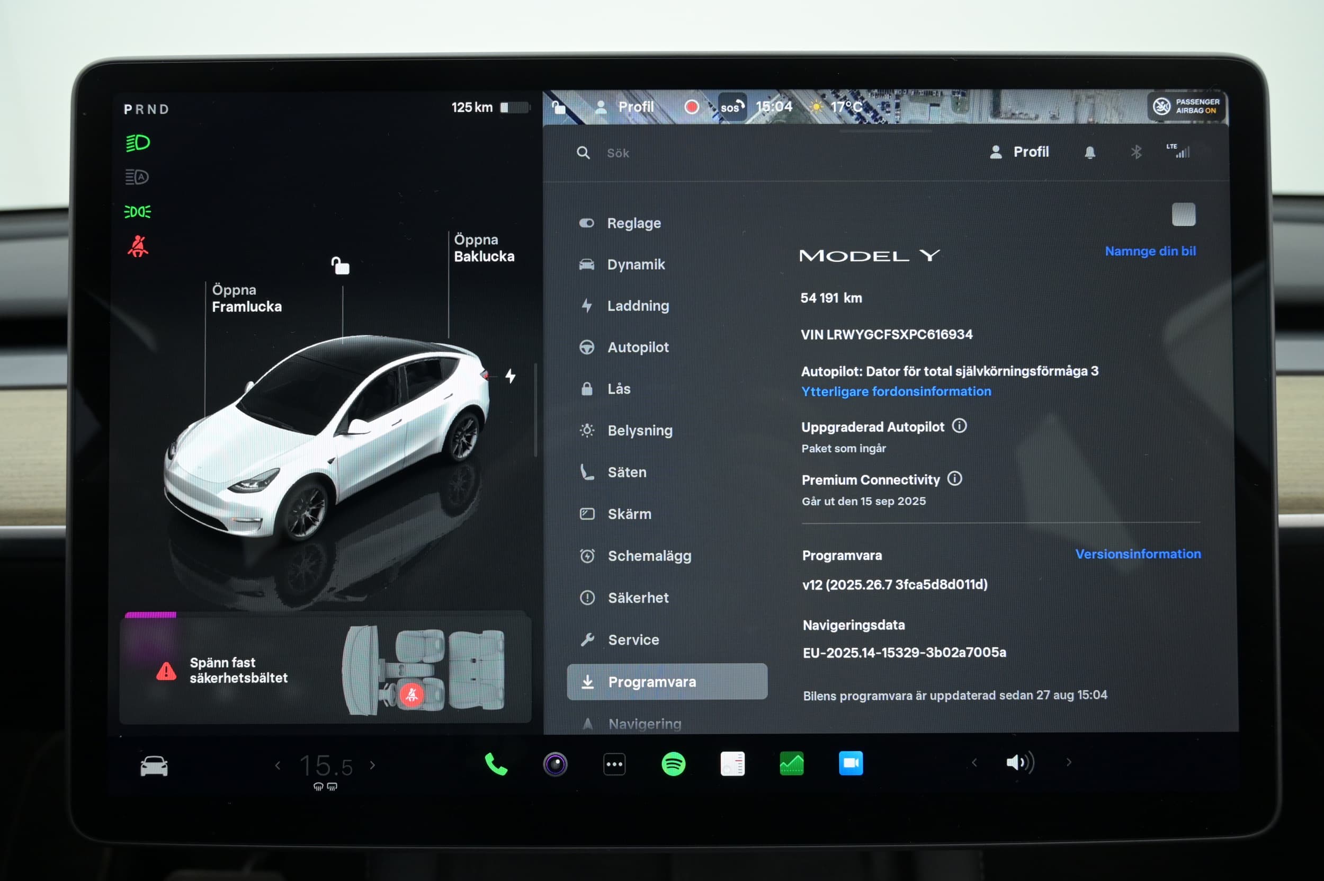Tap the charge port lightning bolt icon

[x=510, y=376]
